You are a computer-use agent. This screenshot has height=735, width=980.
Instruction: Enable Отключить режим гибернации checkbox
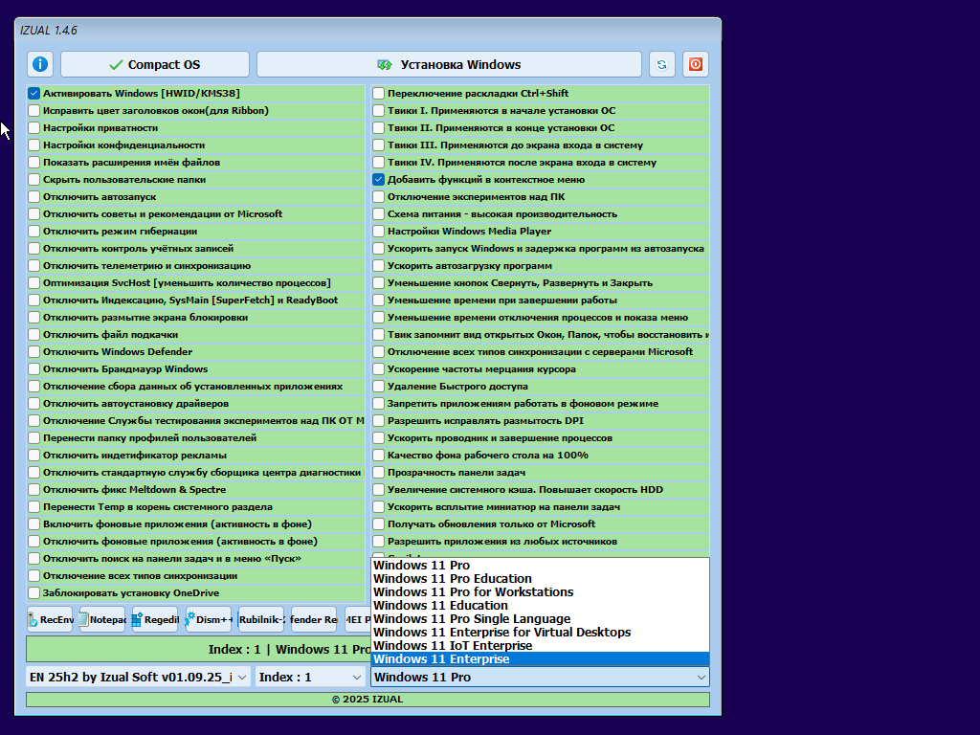[x=33, y=232]
